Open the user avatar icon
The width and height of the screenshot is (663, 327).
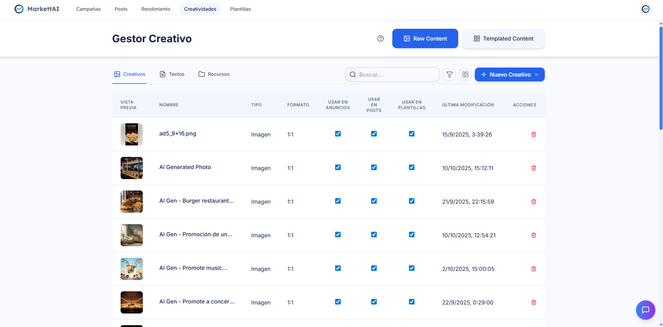[x=645, y=9]
